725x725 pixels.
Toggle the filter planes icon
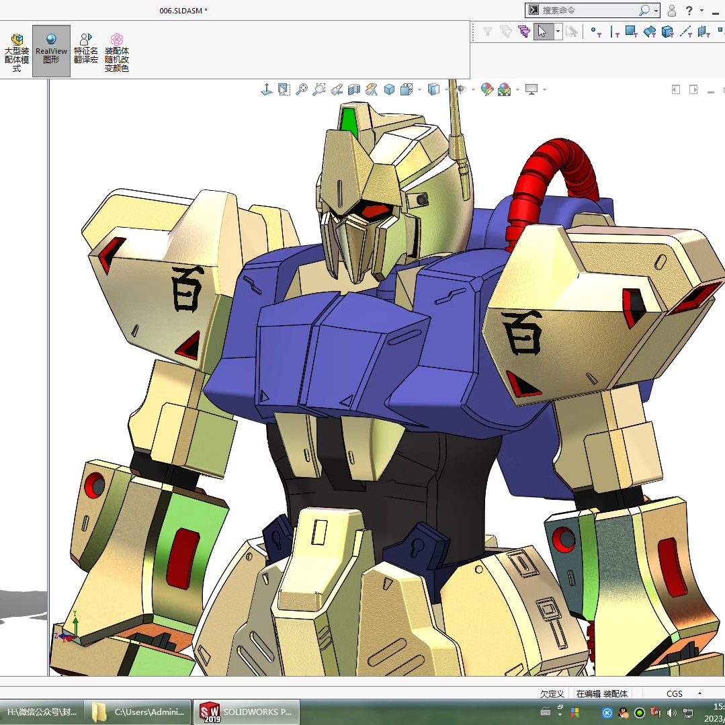click(x=703, y=32)
